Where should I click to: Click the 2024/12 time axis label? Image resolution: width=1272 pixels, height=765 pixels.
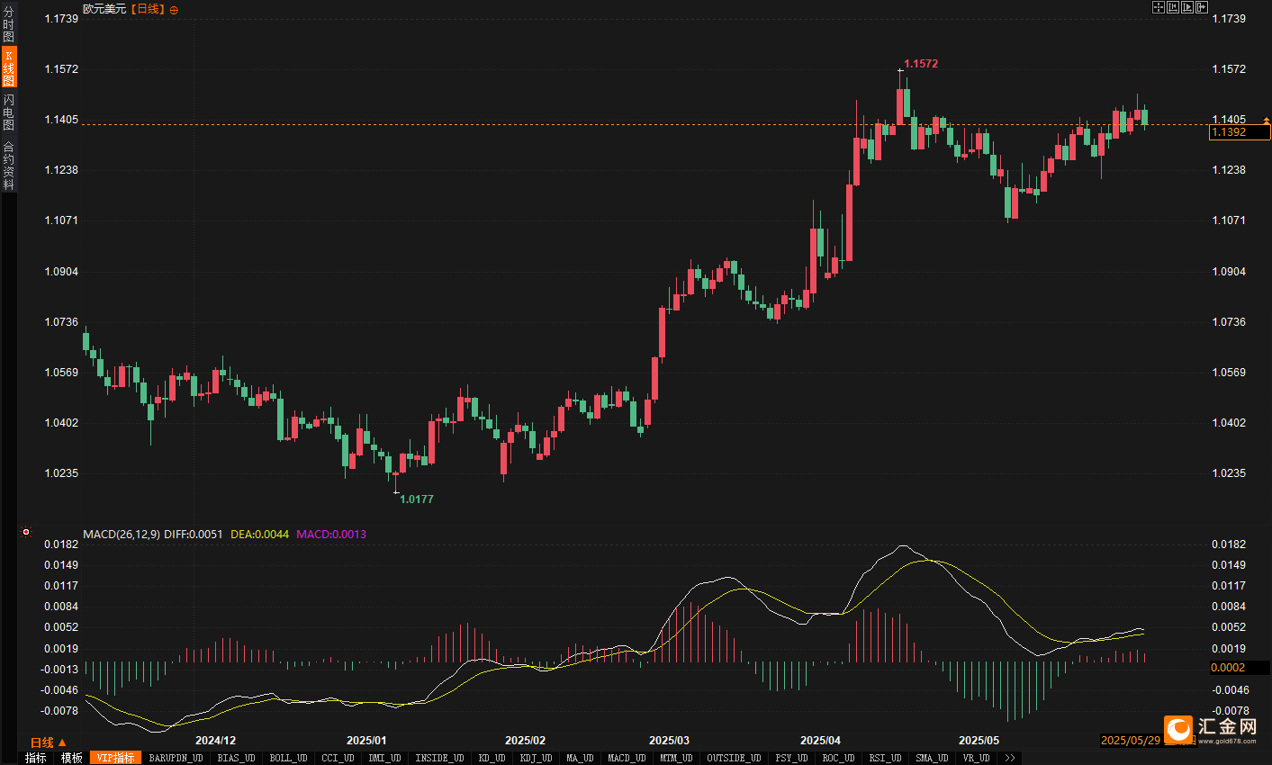[216, 741]
